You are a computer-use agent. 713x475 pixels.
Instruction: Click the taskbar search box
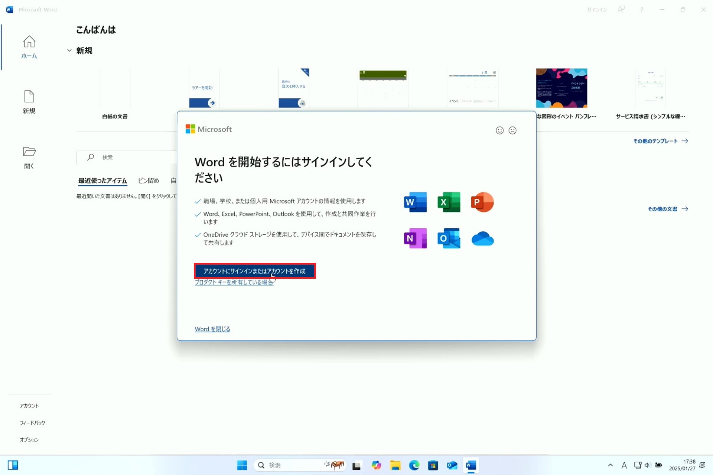click(x=300, y=465)
